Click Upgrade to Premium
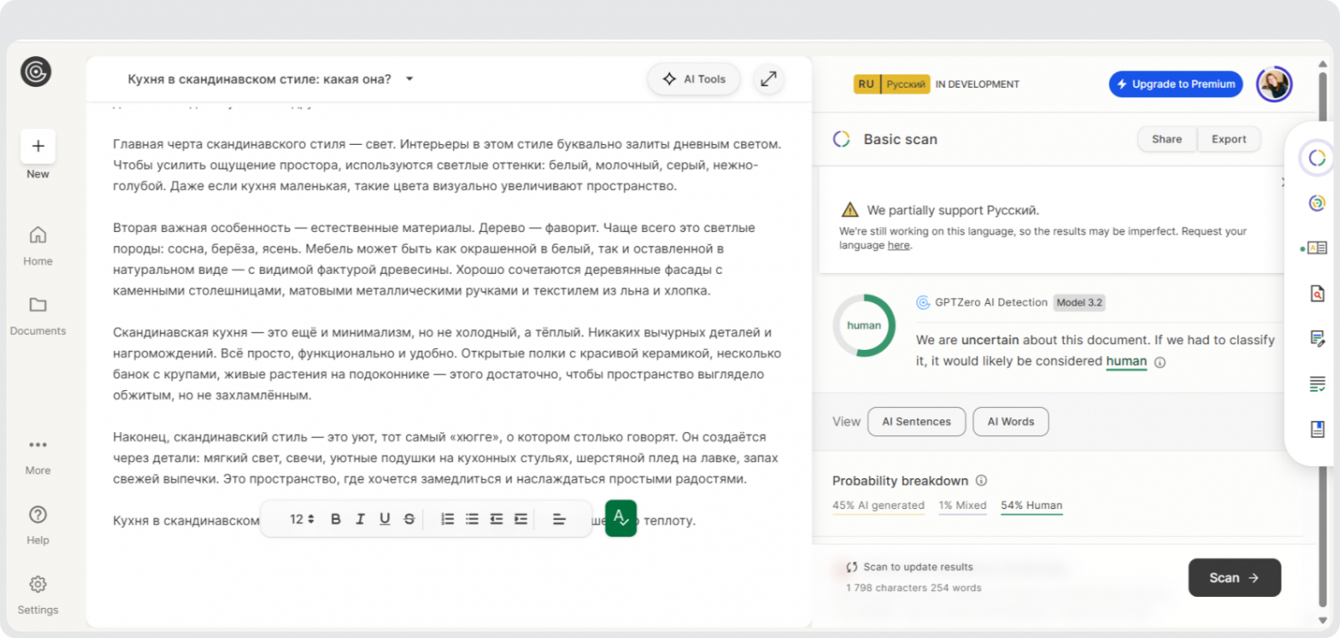Screen dimensions: 1340x638 [x=1176, y=84]
